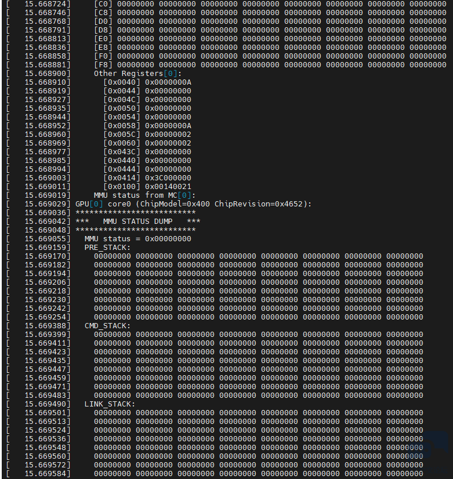This screenshot has height=479, width=453.
Task: Select the ChipRevision=0x4652 text
Action: [x=259, y=204]
